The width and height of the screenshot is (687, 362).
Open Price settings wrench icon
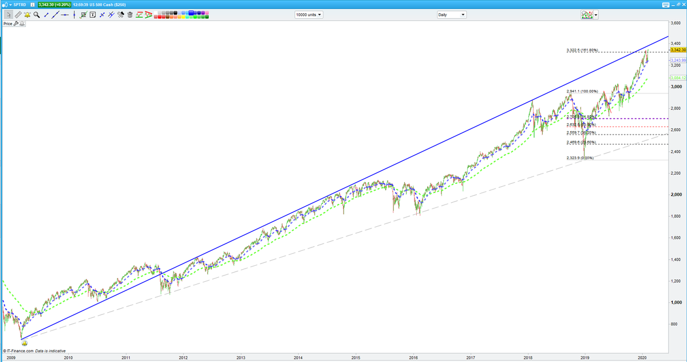tap(16, 23)
